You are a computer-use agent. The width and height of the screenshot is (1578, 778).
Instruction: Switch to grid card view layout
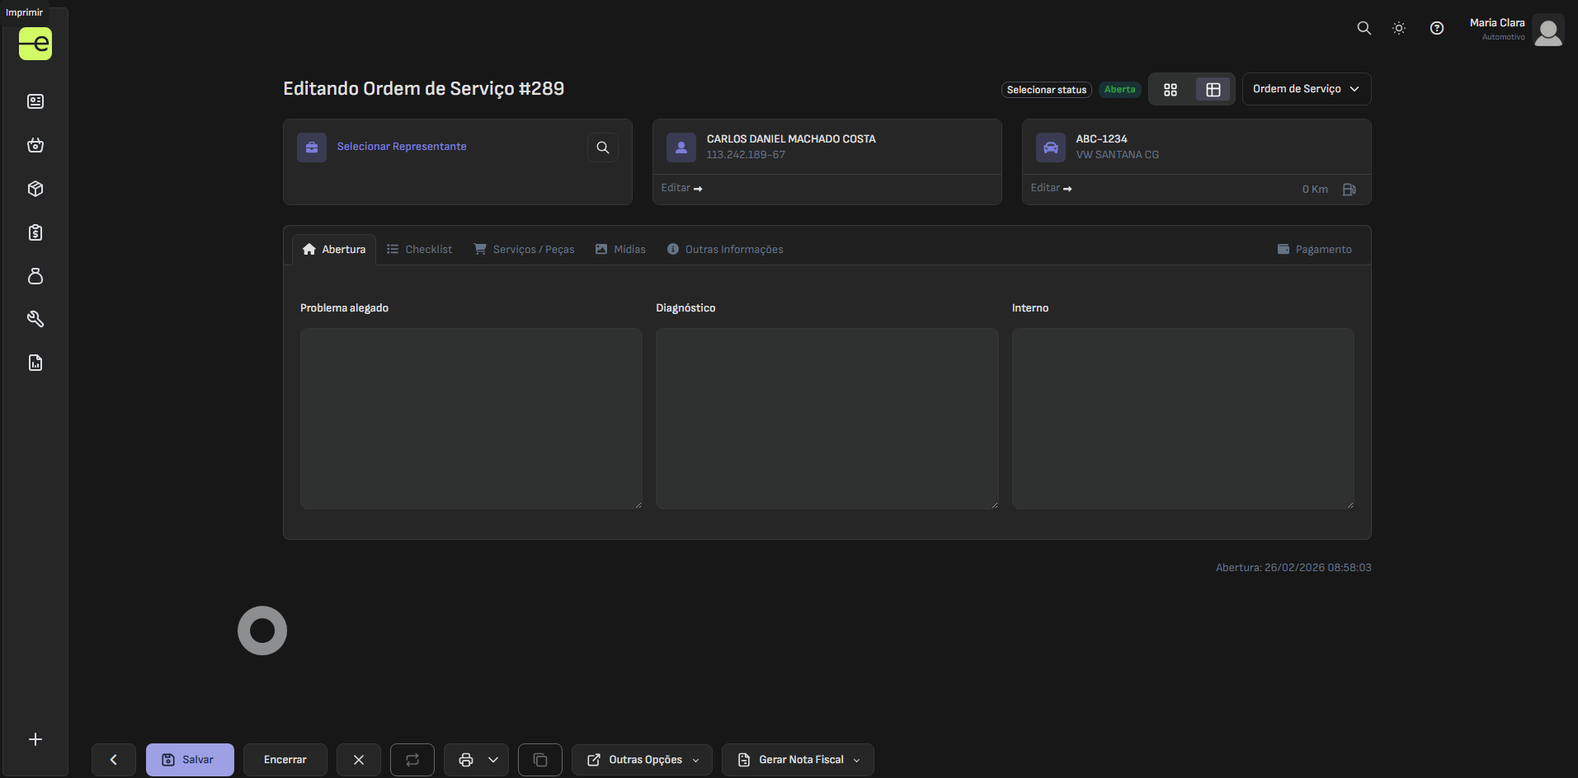(x=1171, y=90)
